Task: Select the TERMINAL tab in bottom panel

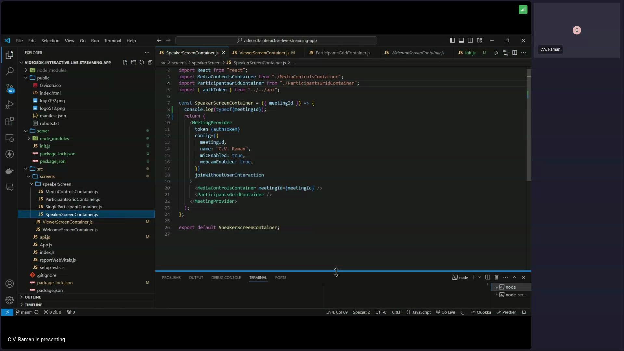Action: [x=258, y=277]
